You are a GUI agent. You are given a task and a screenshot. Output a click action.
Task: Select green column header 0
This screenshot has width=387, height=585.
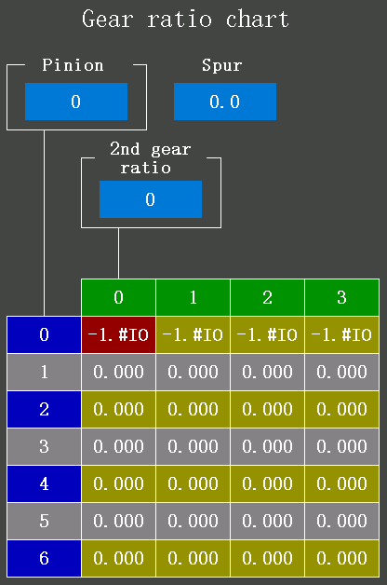[x=118, y=297]
